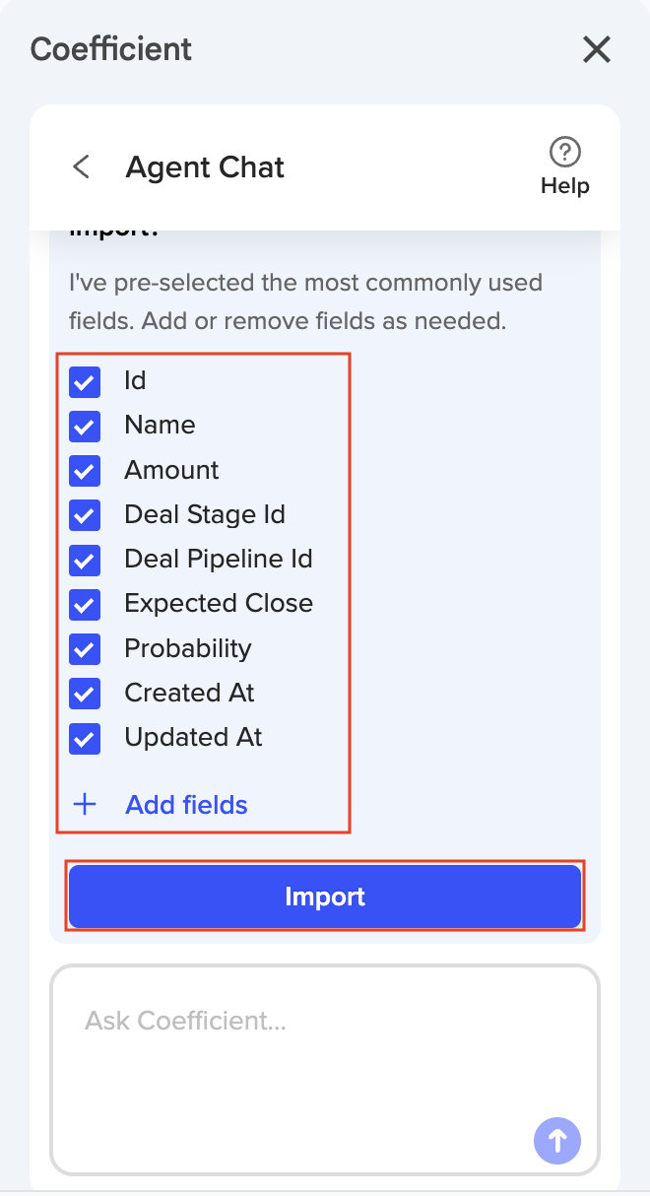
Task: Uncheck the Id field checkbox
Action: coord(85,381)
